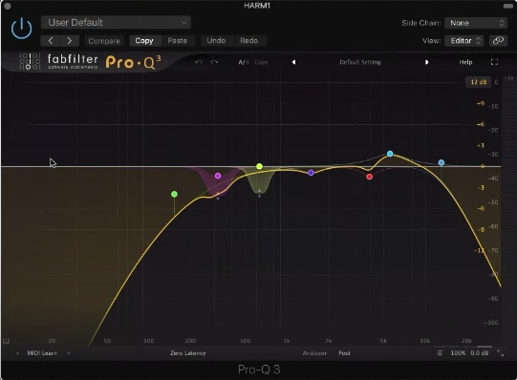Click the link chain icon
The width and height of the screenshot is (517, 380).
(x=498, y=41)
